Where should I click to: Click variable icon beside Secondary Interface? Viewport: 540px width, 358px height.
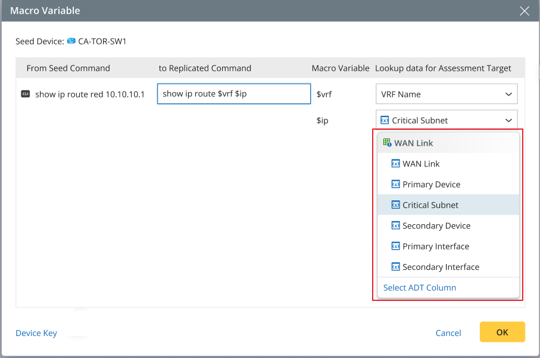395,267
